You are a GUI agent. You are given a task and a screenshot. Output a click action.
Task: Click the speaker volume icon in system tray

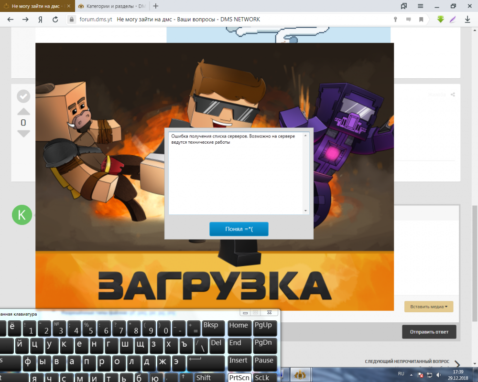tap(438, 375)
